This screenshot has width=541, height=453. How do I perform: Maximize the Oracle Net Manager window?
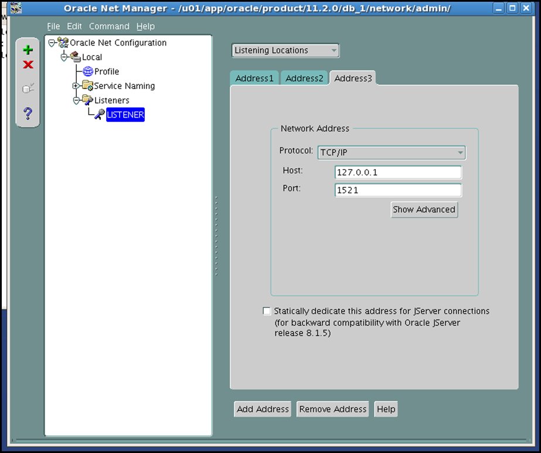[512, 8]
